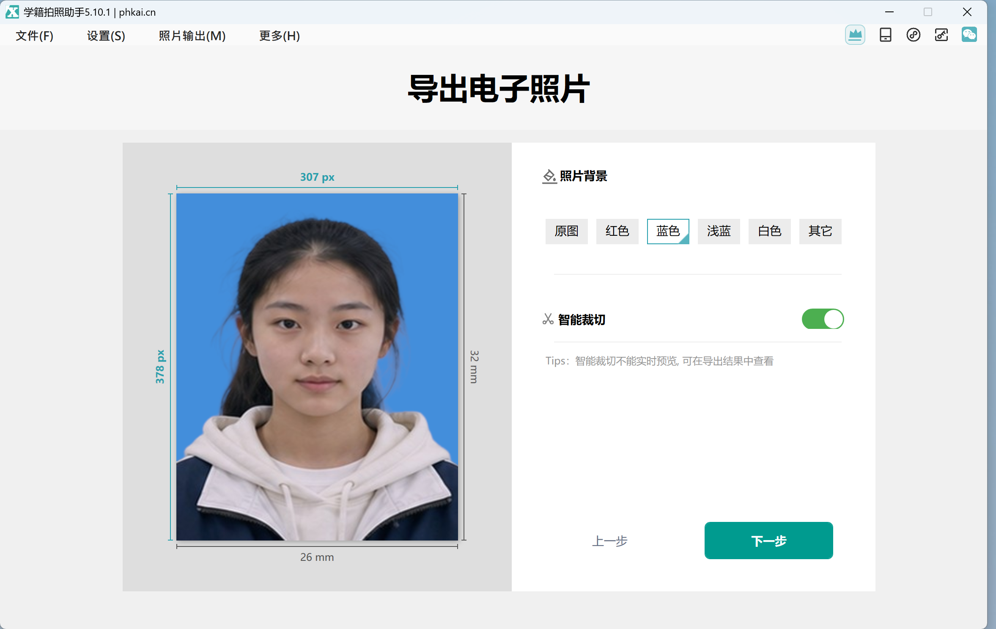Select 原图 original background option
This screenshot has height=629, width=996.
pyautogui.click(x=566, y=231)
